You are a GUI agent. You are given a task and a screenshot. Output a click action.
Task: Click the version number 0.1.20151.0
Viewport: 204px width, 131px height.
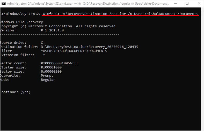click(x=52, y=30)
